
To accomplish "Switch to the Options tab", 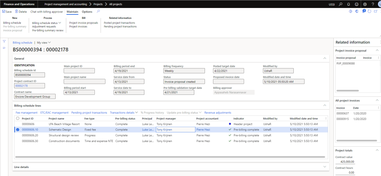I will click(87, 12).
